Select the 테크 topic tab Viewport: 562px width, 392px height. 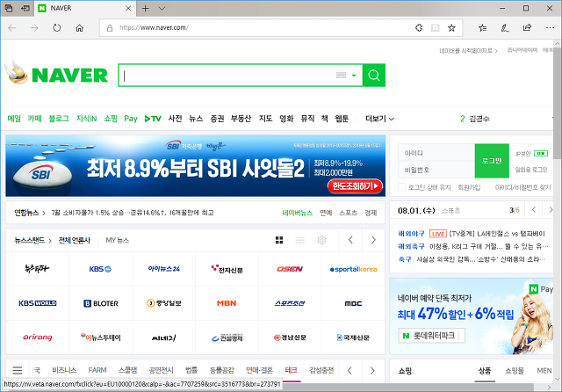click(x=291, y=370)
